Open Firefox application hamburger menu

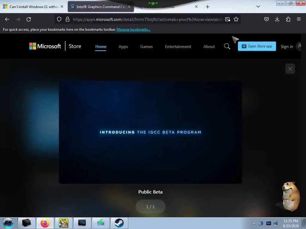(299, 19)
